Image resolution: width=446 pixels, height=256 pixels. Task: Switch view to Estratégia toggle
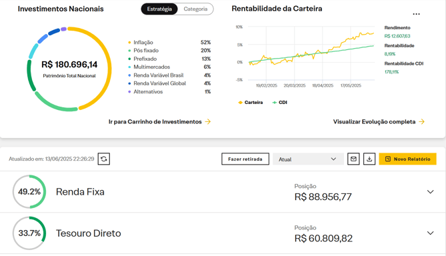[159, 9]
